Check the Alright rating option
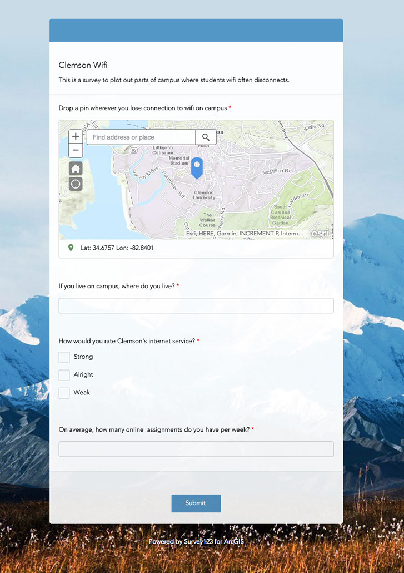This screenshot has height=573, width=404. (x=64, y=375)
